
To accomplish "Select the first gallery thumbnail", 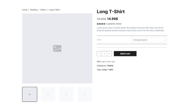I will pyautogui.click(x=29, y=94).
